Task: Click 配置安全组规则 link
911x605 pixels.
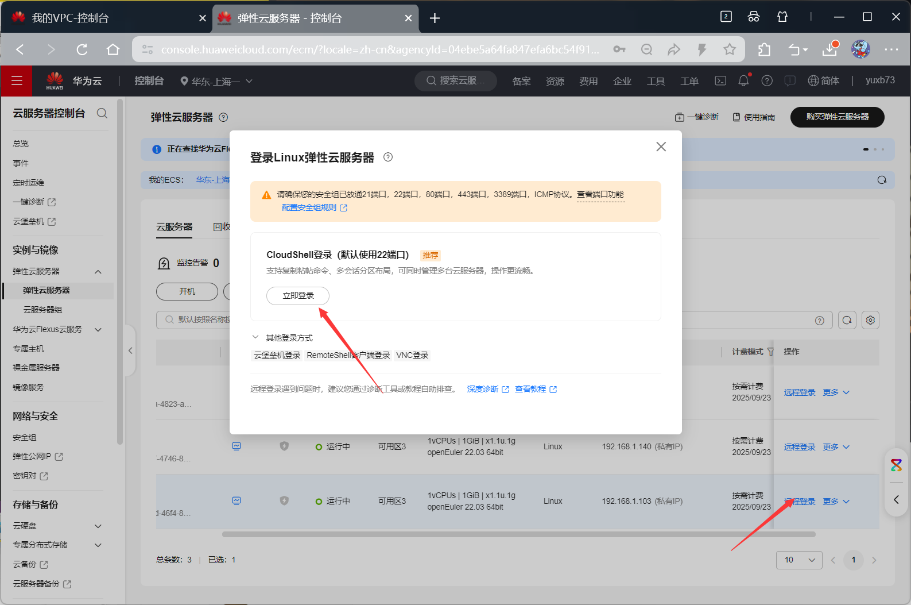Action: click(x=315, y=207)
